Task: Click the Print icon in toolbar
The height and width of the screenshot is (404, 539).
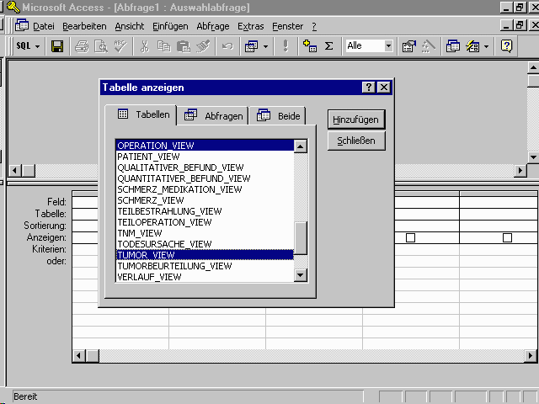Action: 82,46
